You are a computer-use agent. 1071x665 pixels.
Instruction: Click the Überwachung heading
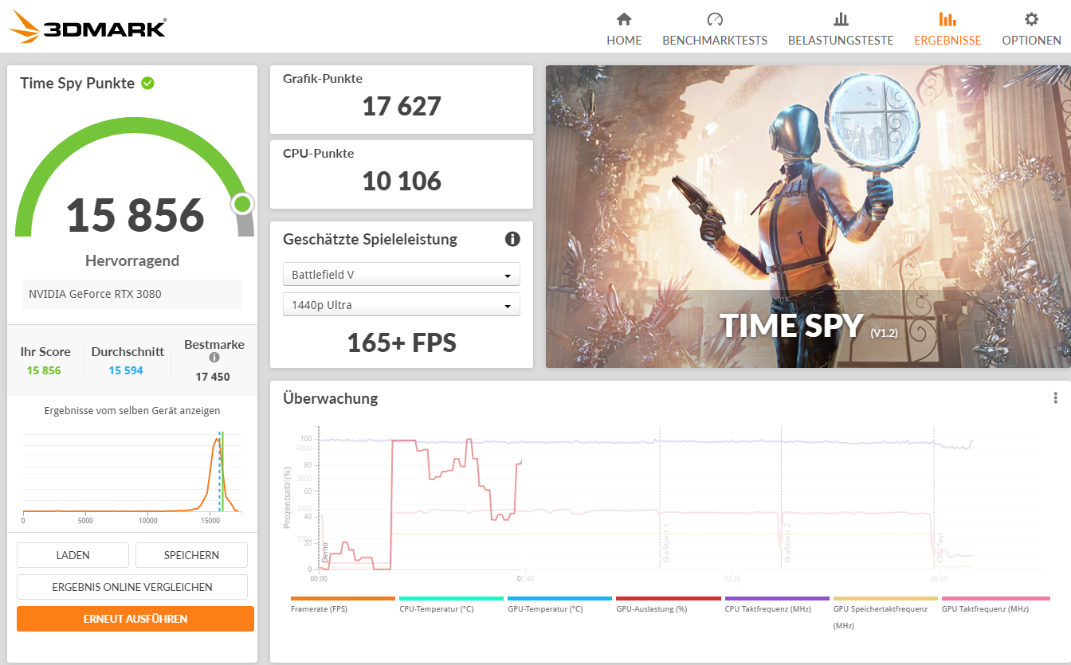(331, 398)
